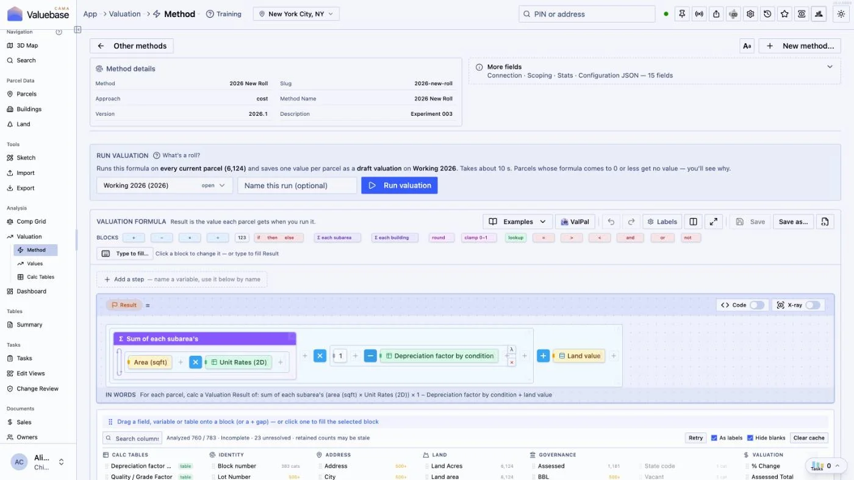Click the PIN or address search box
Viewport: 854px width, 480px height.
(x=587, y=14)
